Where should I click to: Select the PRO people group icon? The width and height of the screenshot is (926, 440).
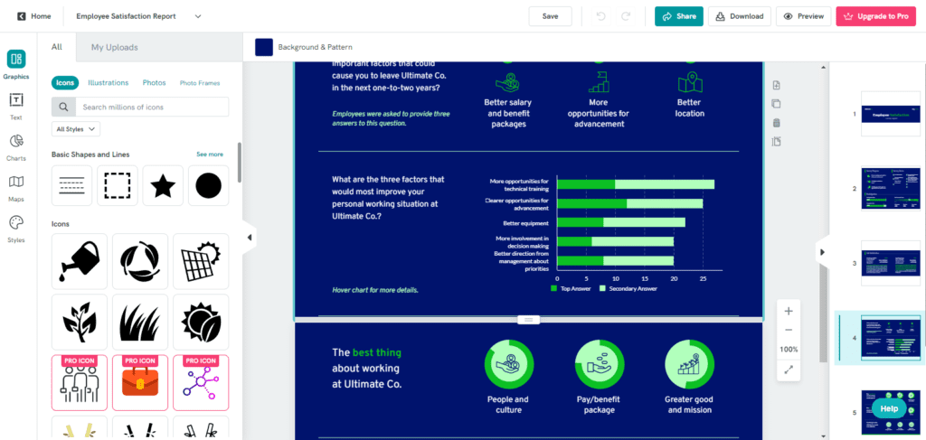tap(80, 383)
